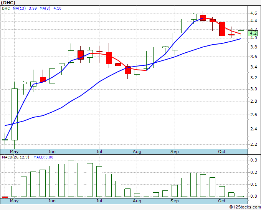The image size is (261, 210).
Task: Select the 3.2 price axis label
Action: [253, 78]
